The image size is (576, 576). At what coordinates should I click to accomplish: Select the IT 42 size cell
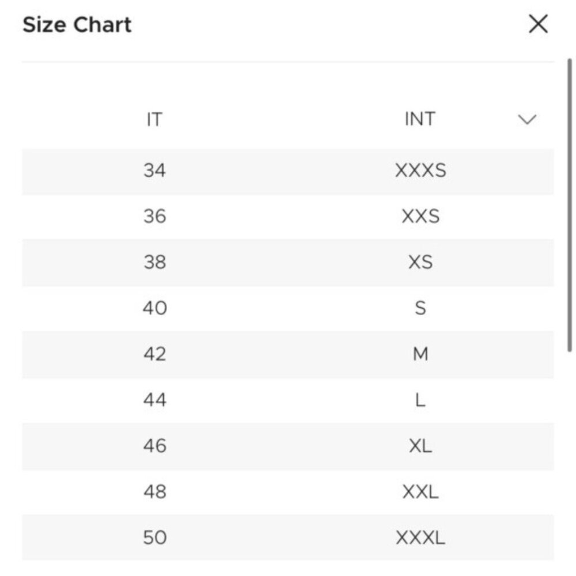[154, 354]
